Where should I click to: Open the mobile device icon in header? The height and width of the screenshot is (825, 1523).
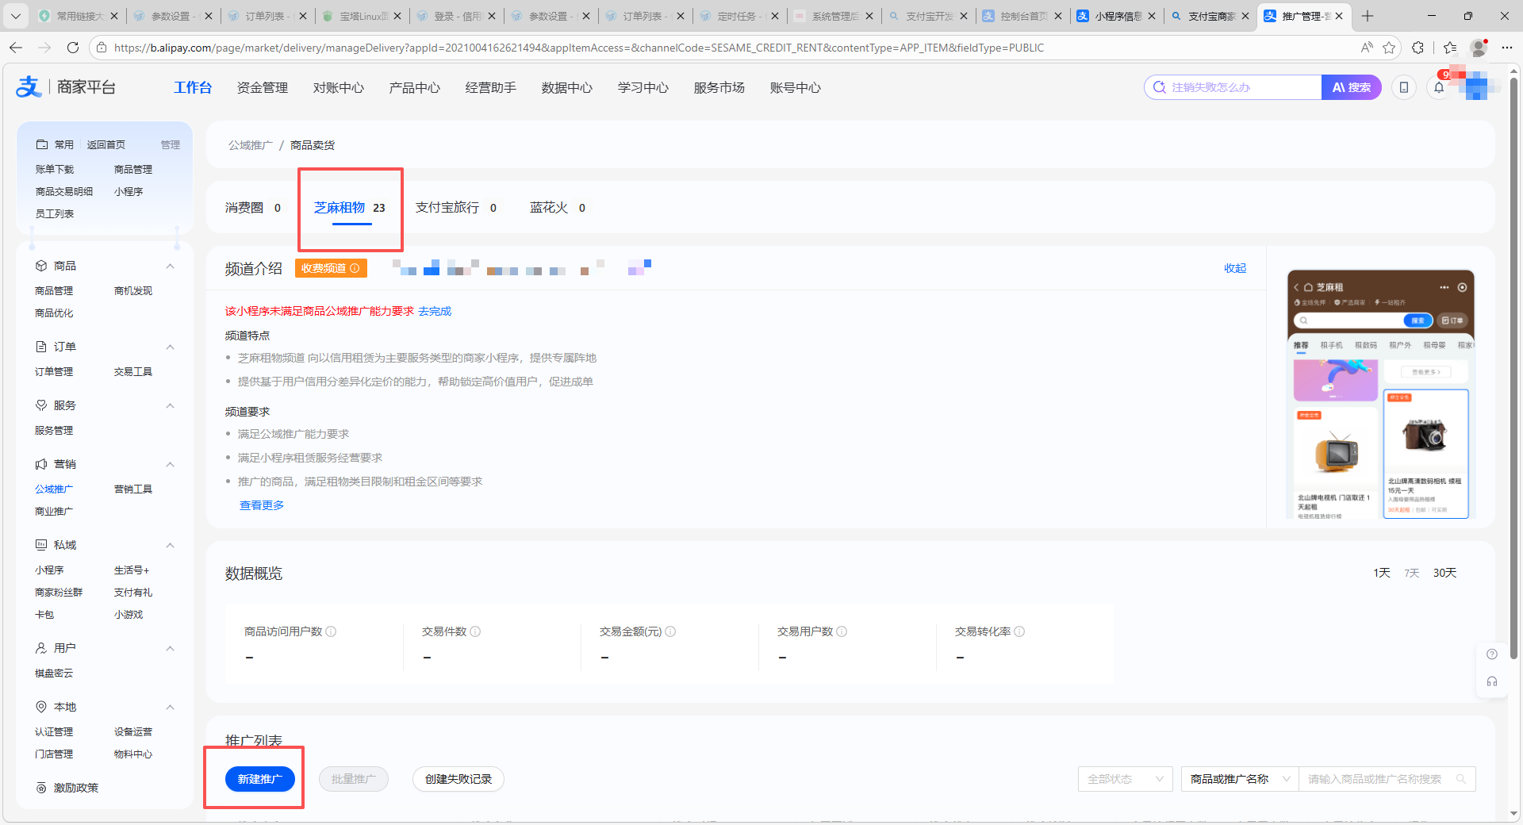1404,87
